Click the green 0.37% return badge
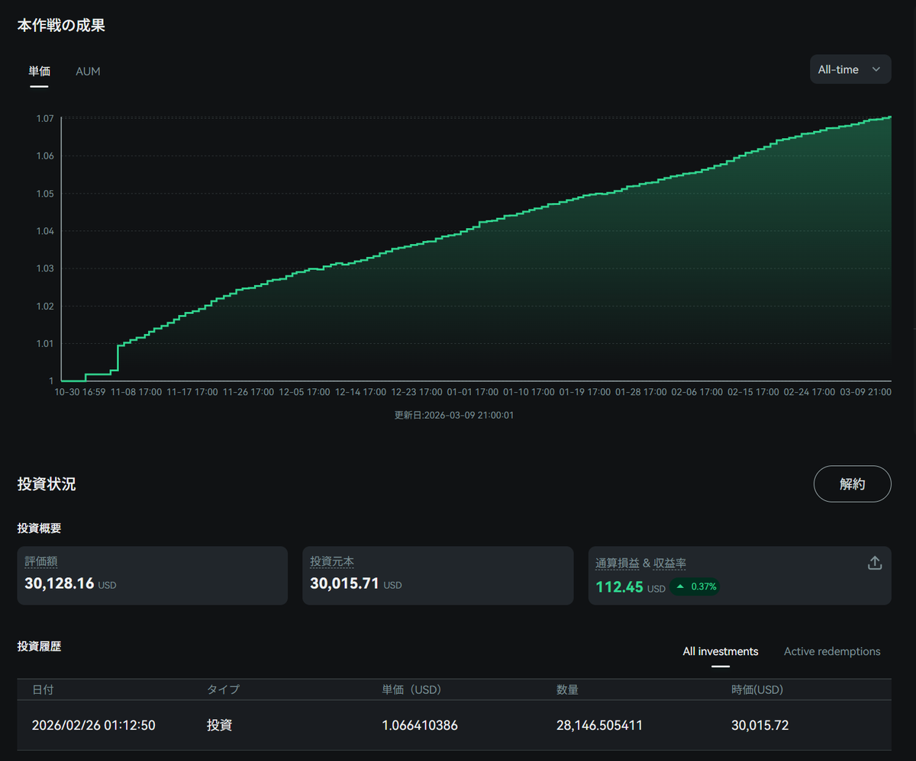Screen dimensions: 916x761 tap(695, 587)
